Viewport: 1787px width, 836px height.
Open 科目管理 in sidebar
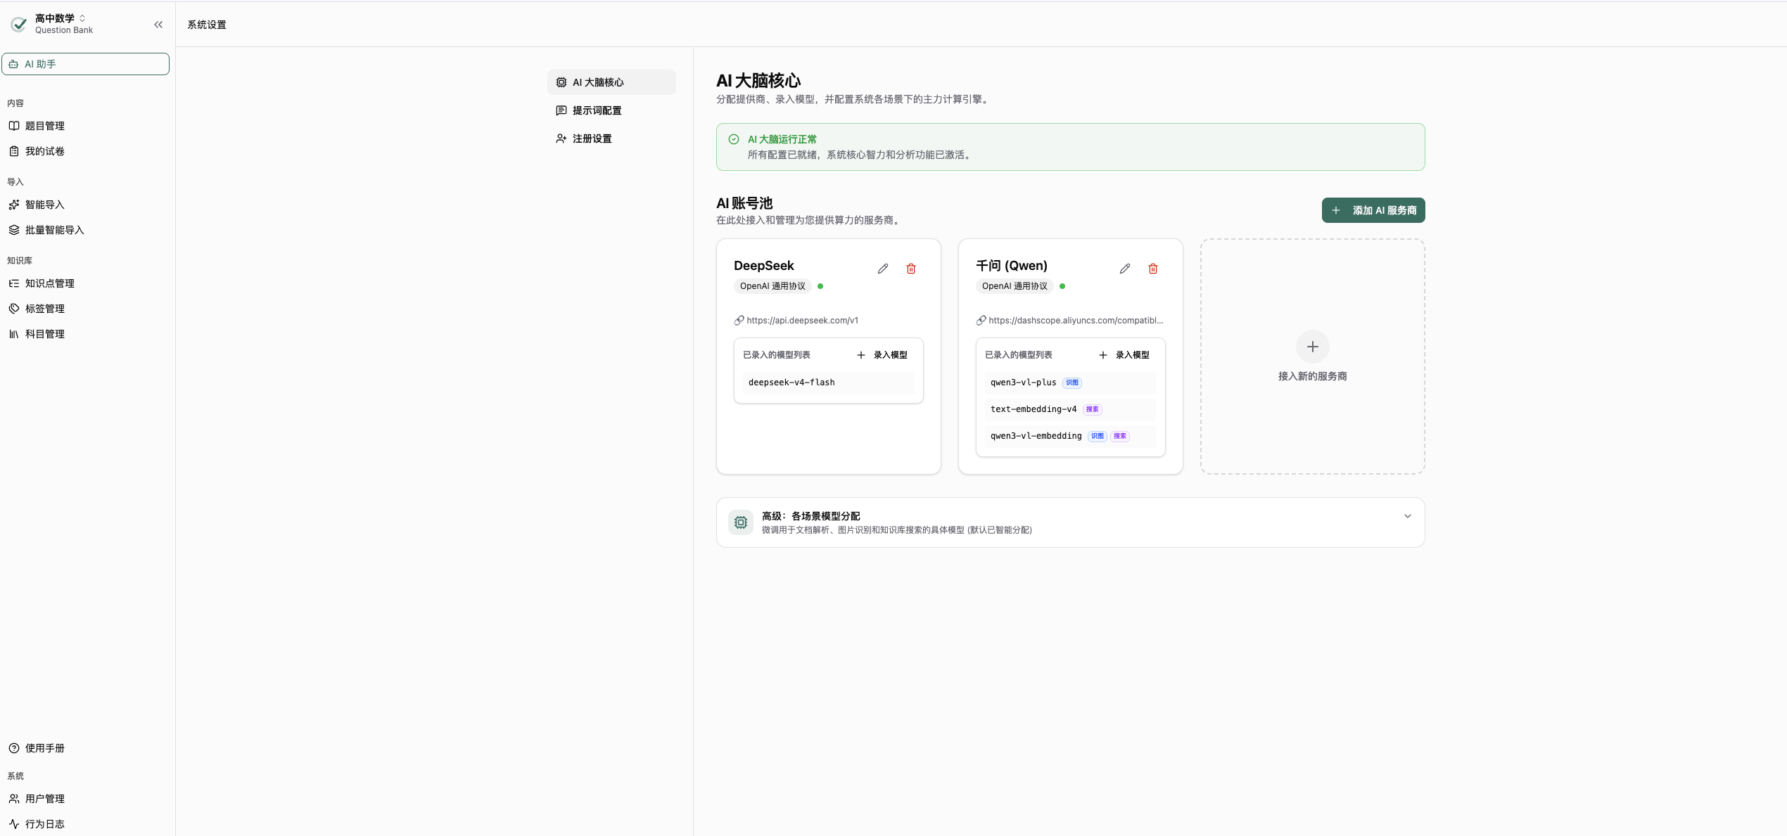pyautogui.click(x=45, y=334)
